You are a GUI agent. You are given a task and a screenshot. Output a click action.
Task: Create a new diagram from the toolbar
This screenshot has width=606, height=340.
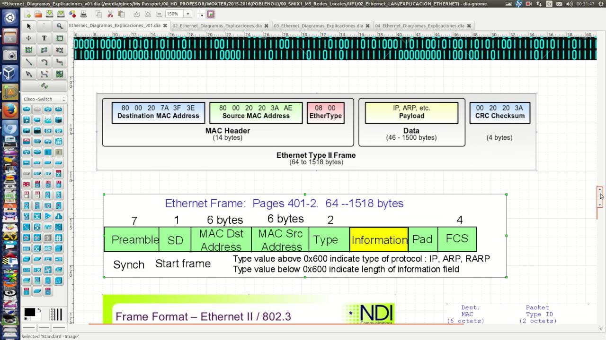27,14
